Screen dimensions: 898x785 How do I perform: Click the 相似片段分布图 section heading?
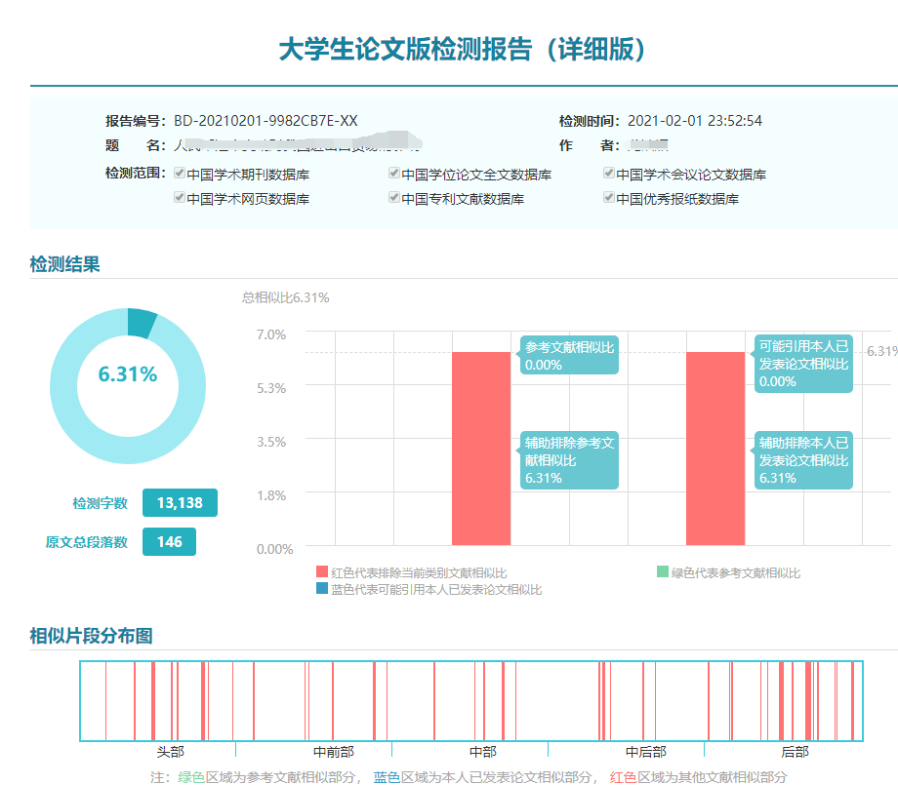(91, 636)
